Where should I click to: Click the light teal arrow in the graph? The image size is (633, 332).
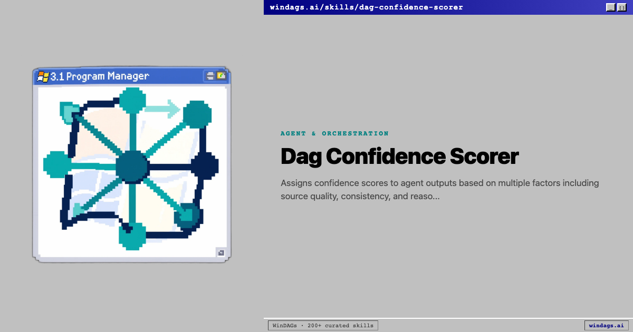pyautogui.click(x=163, y=109)
